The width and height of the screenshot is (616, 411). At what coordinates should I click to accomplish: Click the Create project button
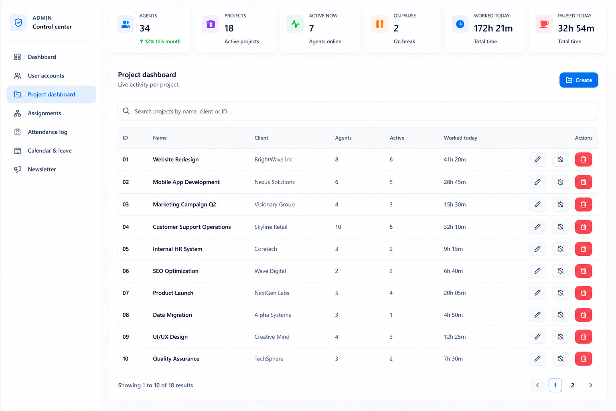[579, 80]
